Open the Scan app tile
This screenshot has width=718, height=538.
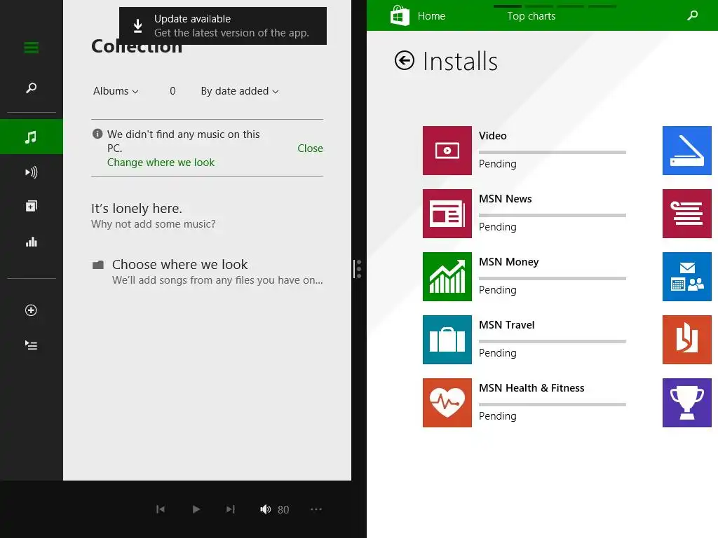[687, 151]
